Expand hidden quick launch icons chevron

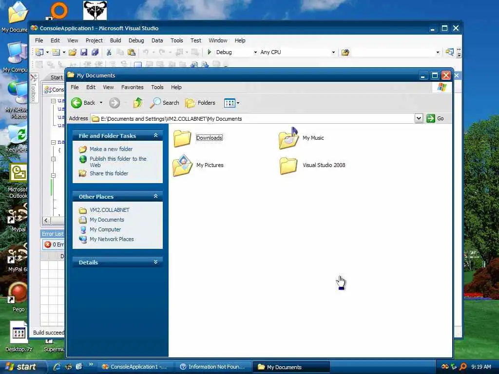click(91, 364)
